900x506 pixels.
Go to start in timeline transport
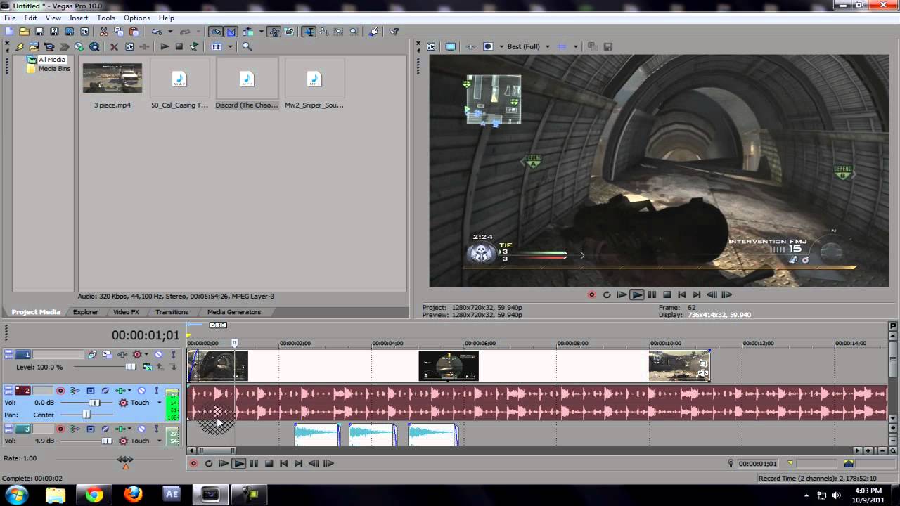(283, 463)
